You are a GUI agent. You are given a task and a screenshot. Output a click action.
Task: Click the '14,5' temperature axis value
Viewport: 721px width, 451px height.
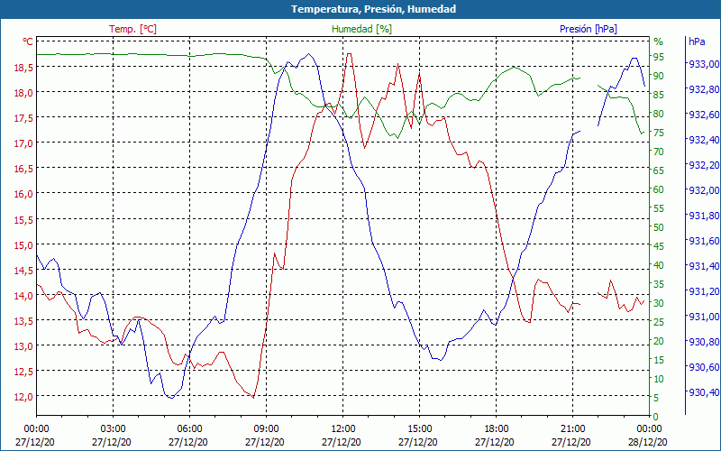tap(23, 270)
